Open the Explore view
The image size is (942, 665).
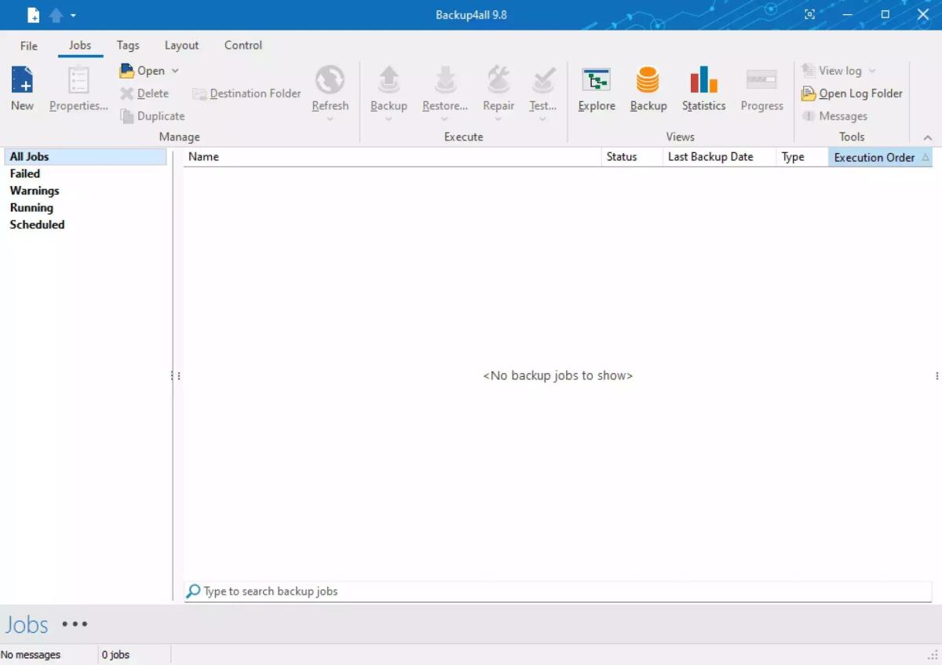click(x=596, y=86)
